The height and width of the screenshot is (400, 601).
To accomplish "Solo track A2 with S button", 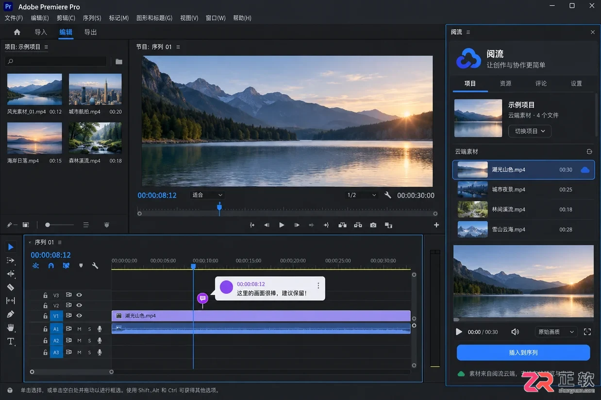I will pos(89,341).
